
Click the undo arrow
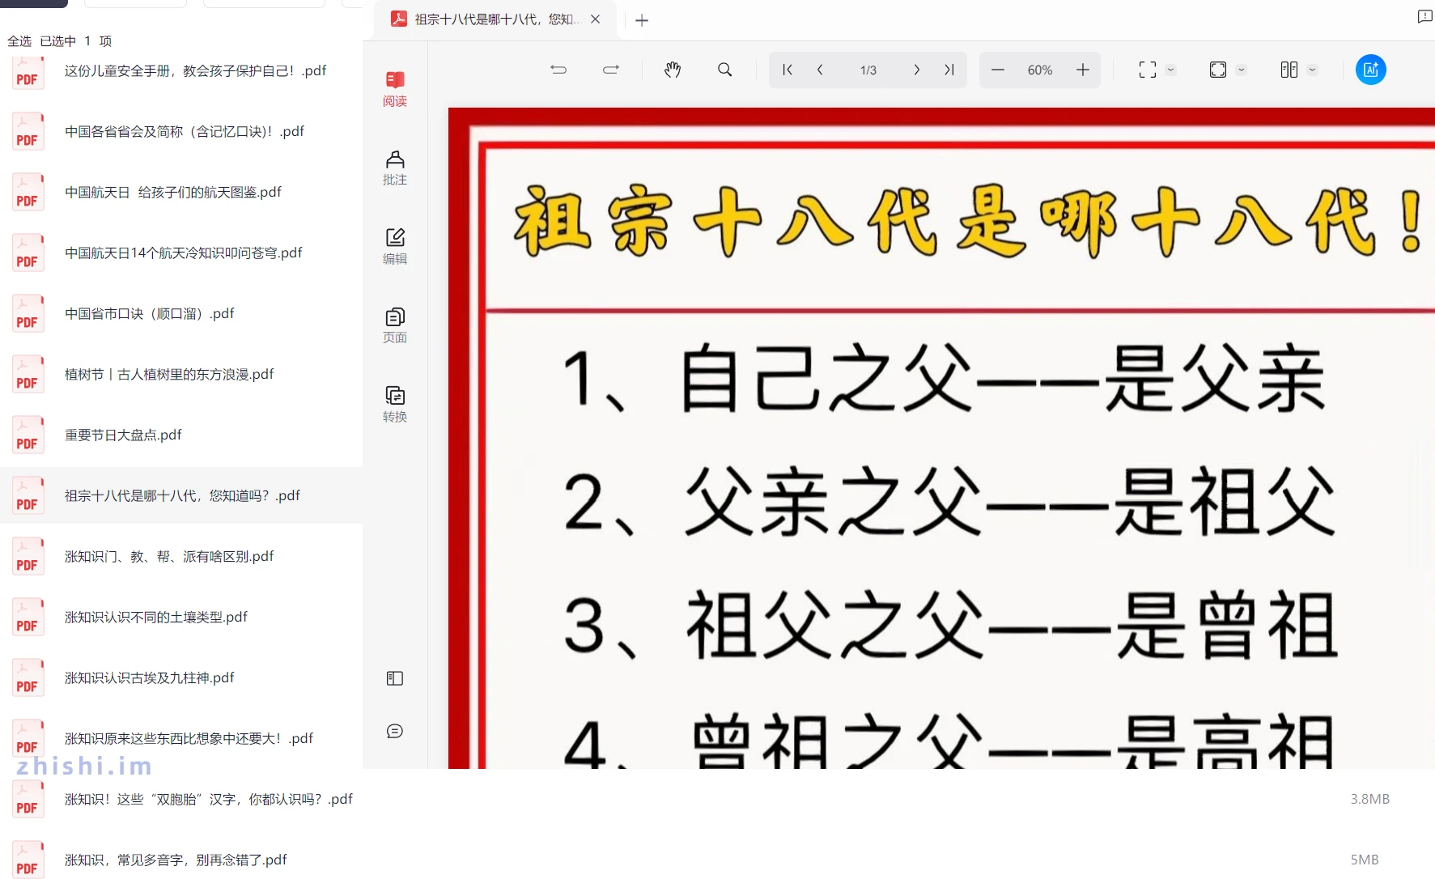[x=558, y=70]
